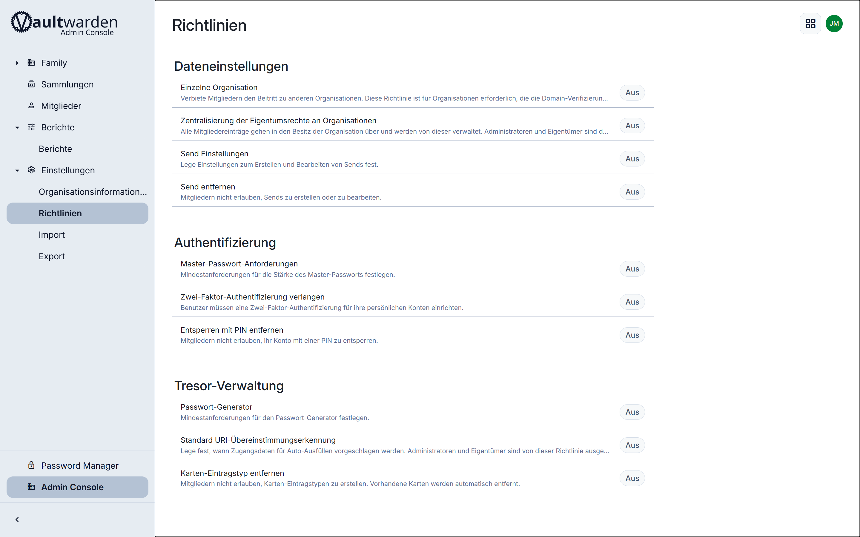The height and width of the screenshot is (537, 860).
Task: Toggle the Einzelne Organisation Aus badge
Action: pyautogui.click(x=632, y=93)
